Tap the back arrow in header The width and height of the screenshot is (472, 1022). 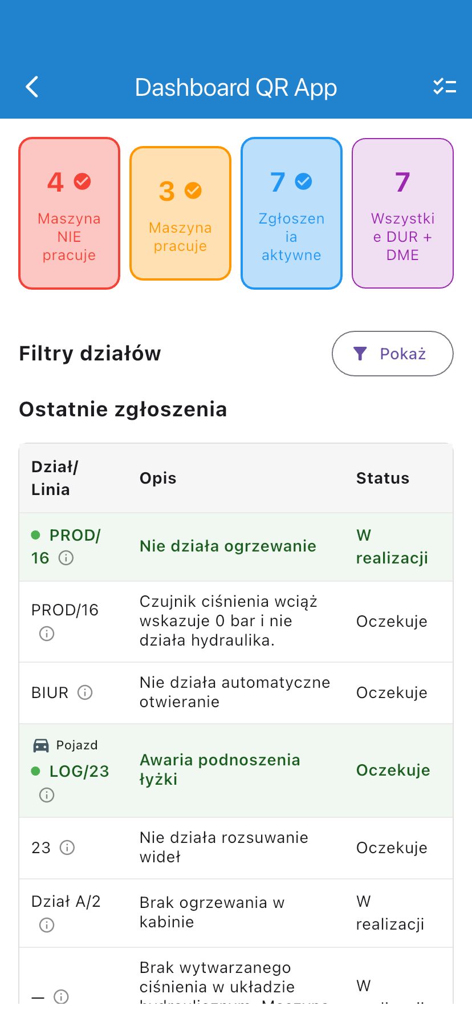32,87
